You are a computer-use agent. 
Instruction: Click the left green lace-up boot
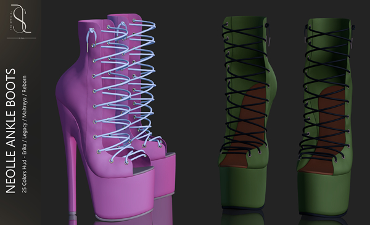point(248,114)
